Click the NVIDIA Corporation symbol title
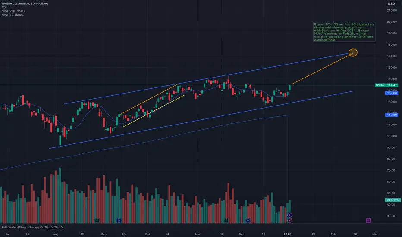This screenshot has height=237, width=402. coord(25,3)
